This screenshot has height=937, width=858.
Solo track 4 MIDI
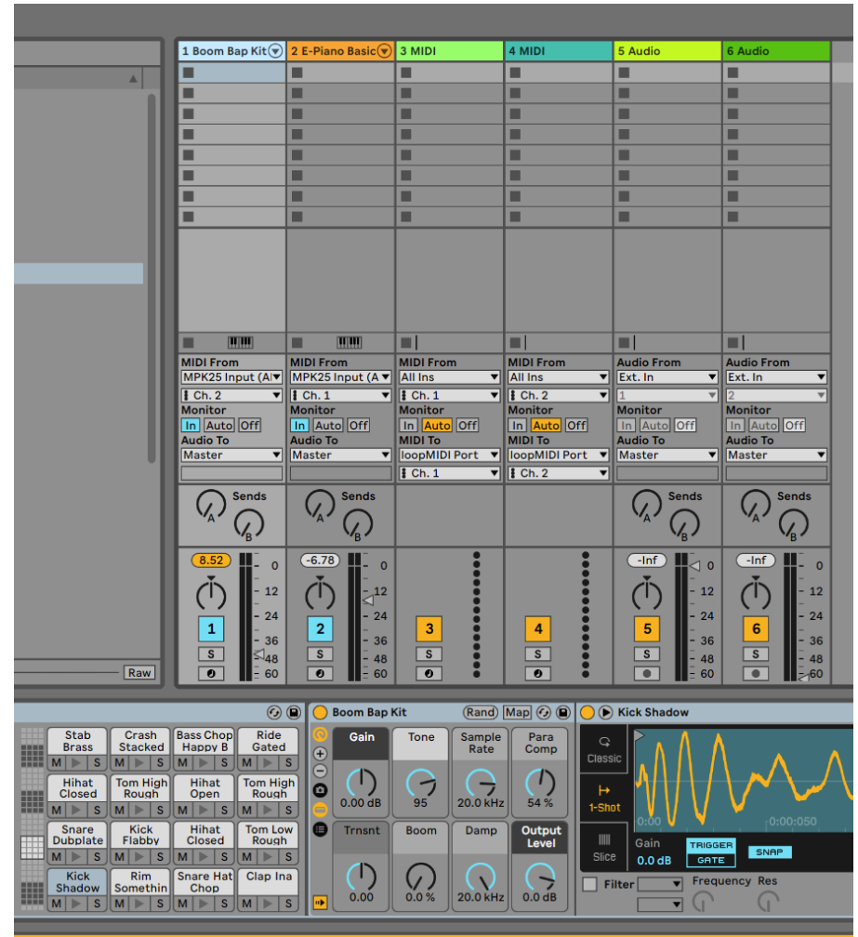[x=537, y=654]
